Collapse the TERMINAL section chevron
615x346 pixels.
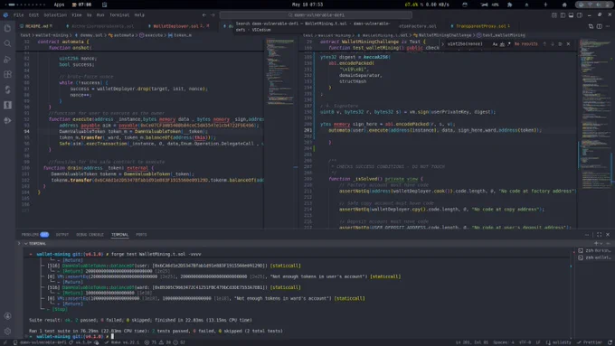coord(26,243)
